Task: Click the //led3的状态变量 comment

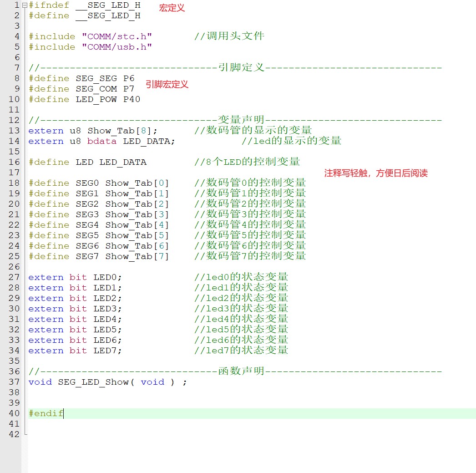Action: point(241,309)
